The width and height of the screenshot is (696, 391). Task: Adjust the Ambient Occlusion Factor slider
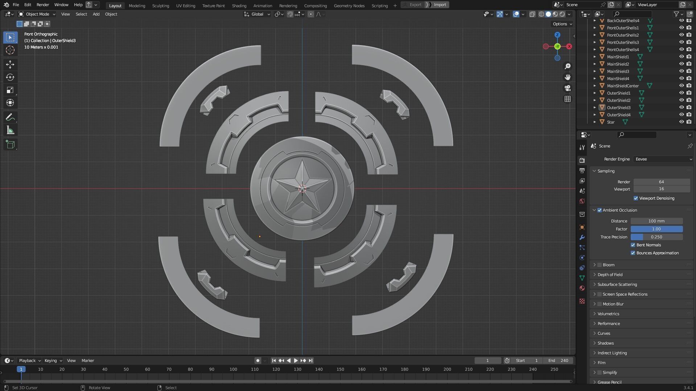pyautogui.click(x=656, y=229)
